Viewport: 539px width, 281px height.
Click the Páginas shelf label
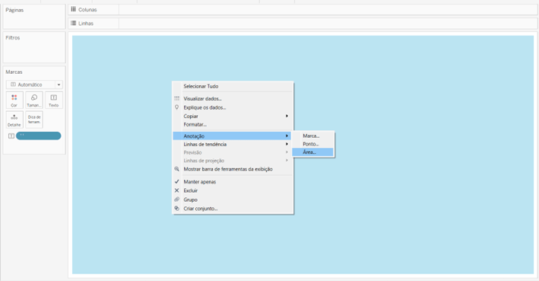click(x=14, y=10)
